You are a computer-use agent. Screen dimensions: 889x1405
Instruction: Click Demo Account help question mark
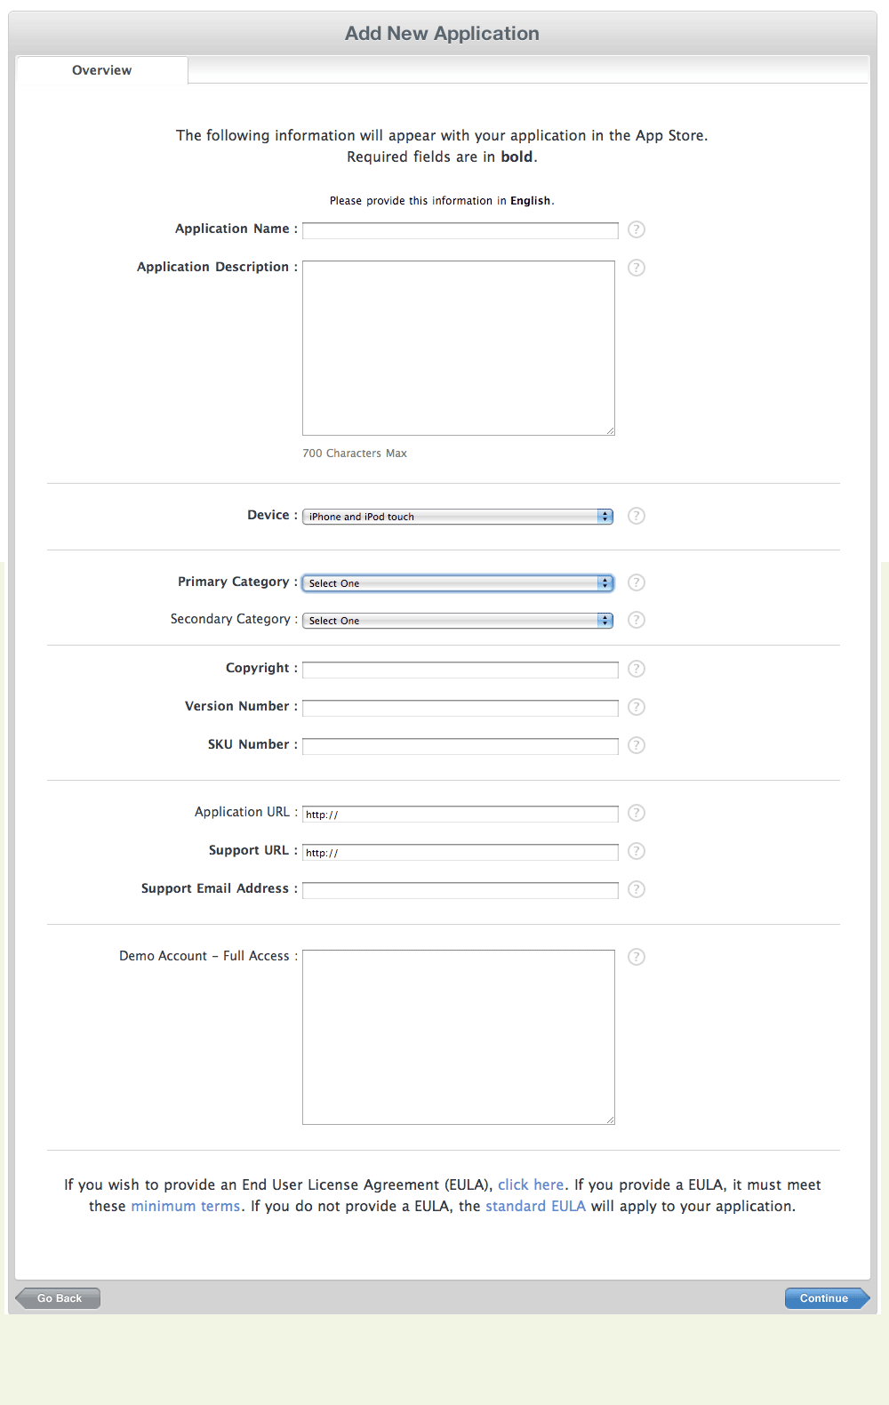tap(636, 957)
